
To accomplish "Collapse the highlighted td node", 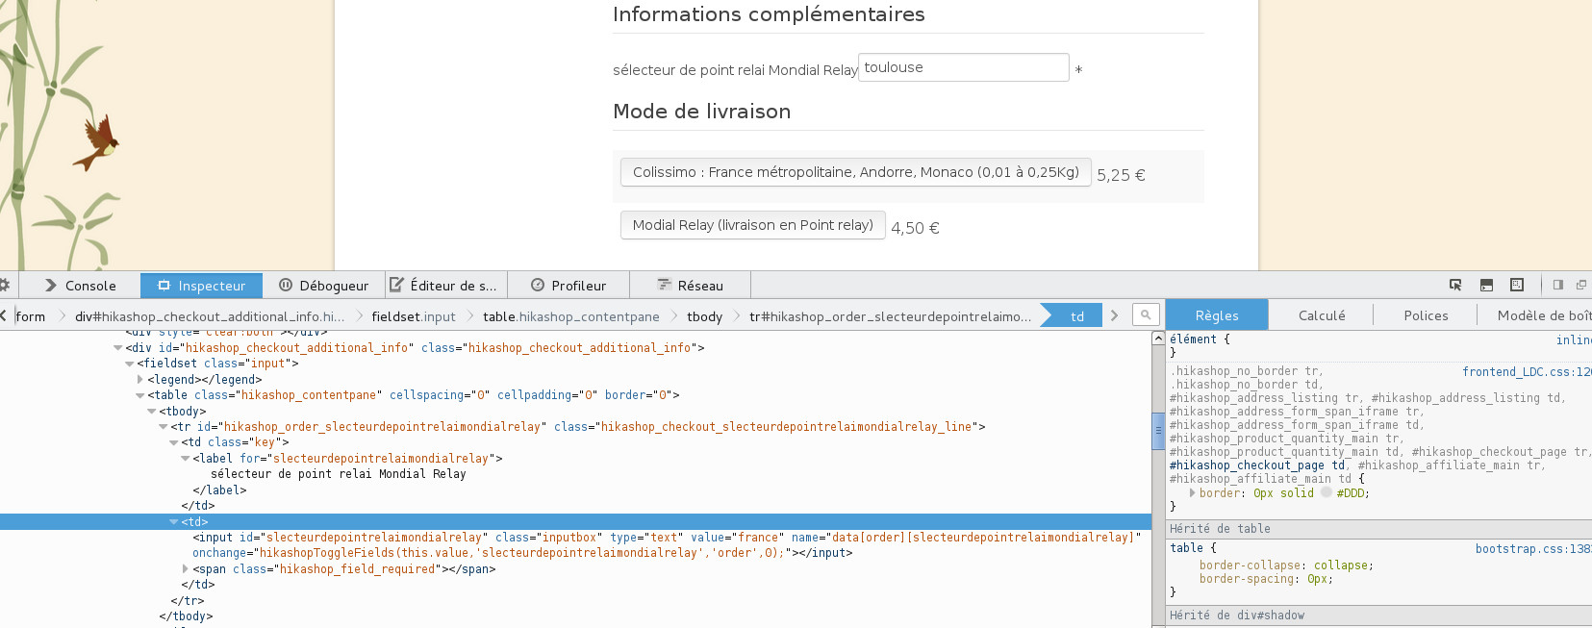I will coord(174,522).
